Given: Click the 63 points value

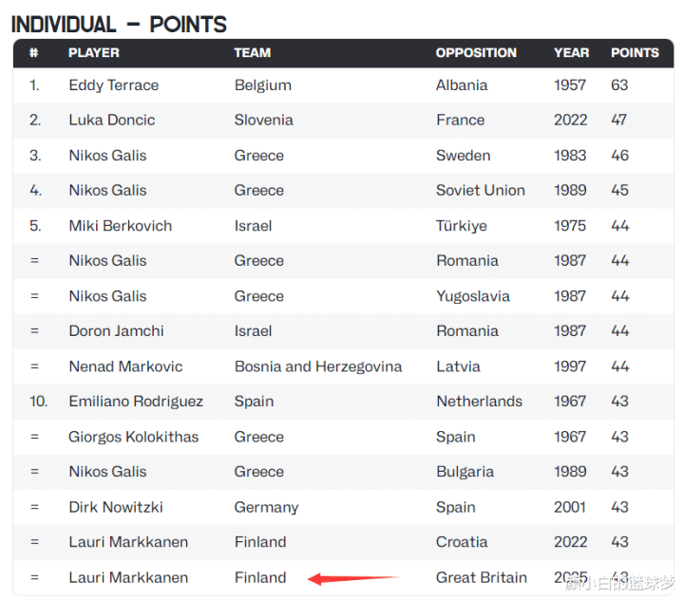Looking at the screenshot, I should 619,85.
